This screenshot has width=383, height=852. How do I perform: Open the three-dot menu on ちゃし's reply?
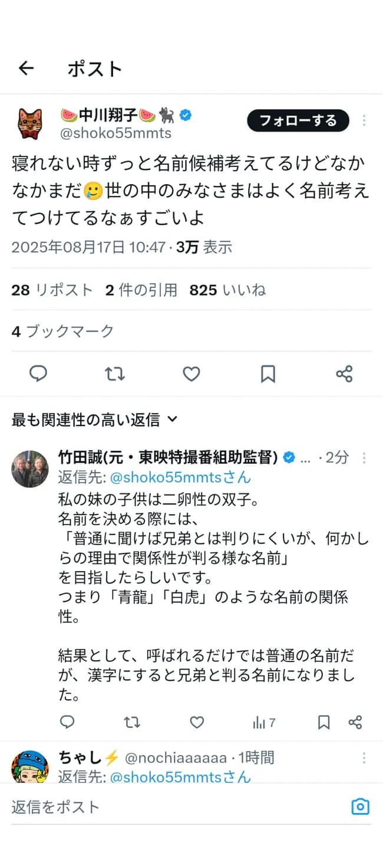click(364, 758)
